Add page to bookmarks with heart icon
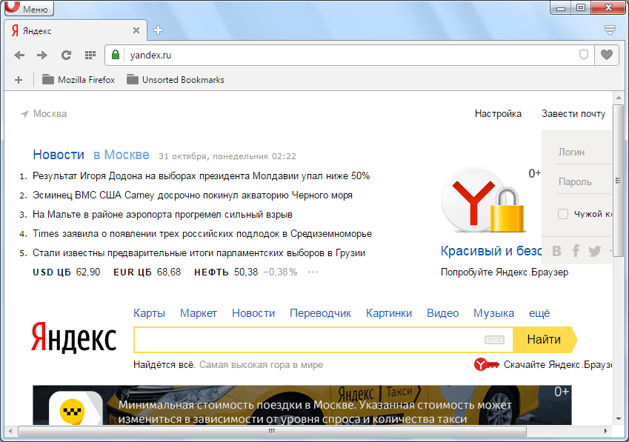629x442 pixels. 607,55
